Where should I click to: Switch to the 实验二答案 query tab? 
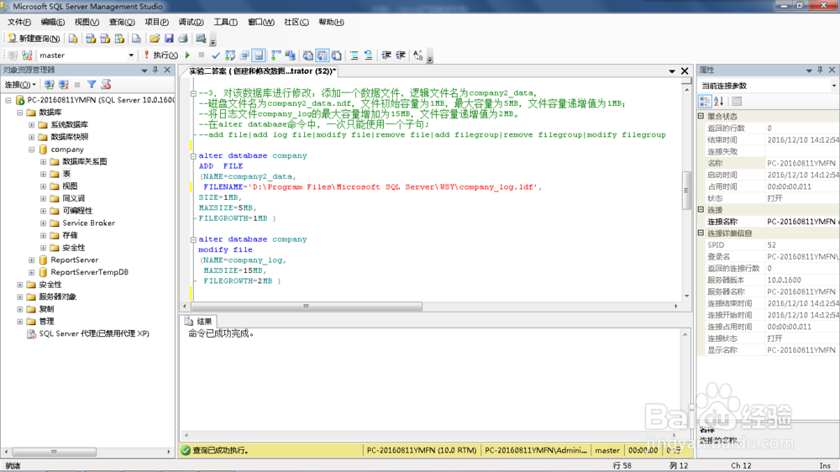(262, 71)
